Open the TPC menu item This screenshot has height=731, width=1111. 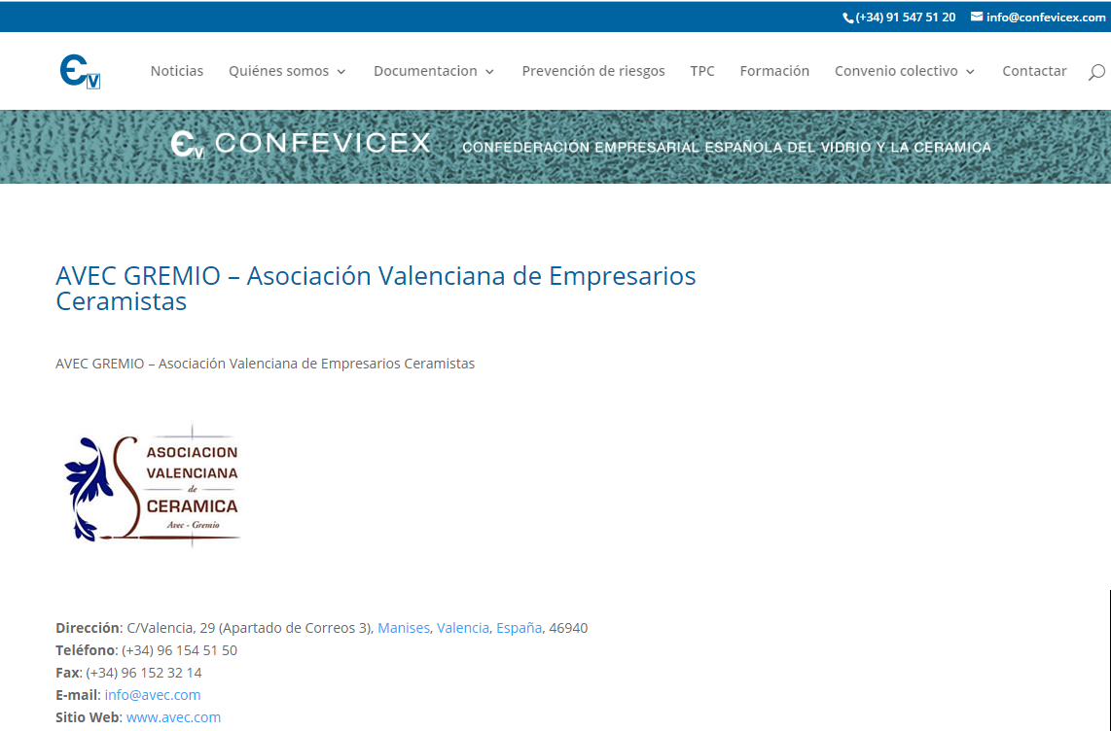click(702, 71)
